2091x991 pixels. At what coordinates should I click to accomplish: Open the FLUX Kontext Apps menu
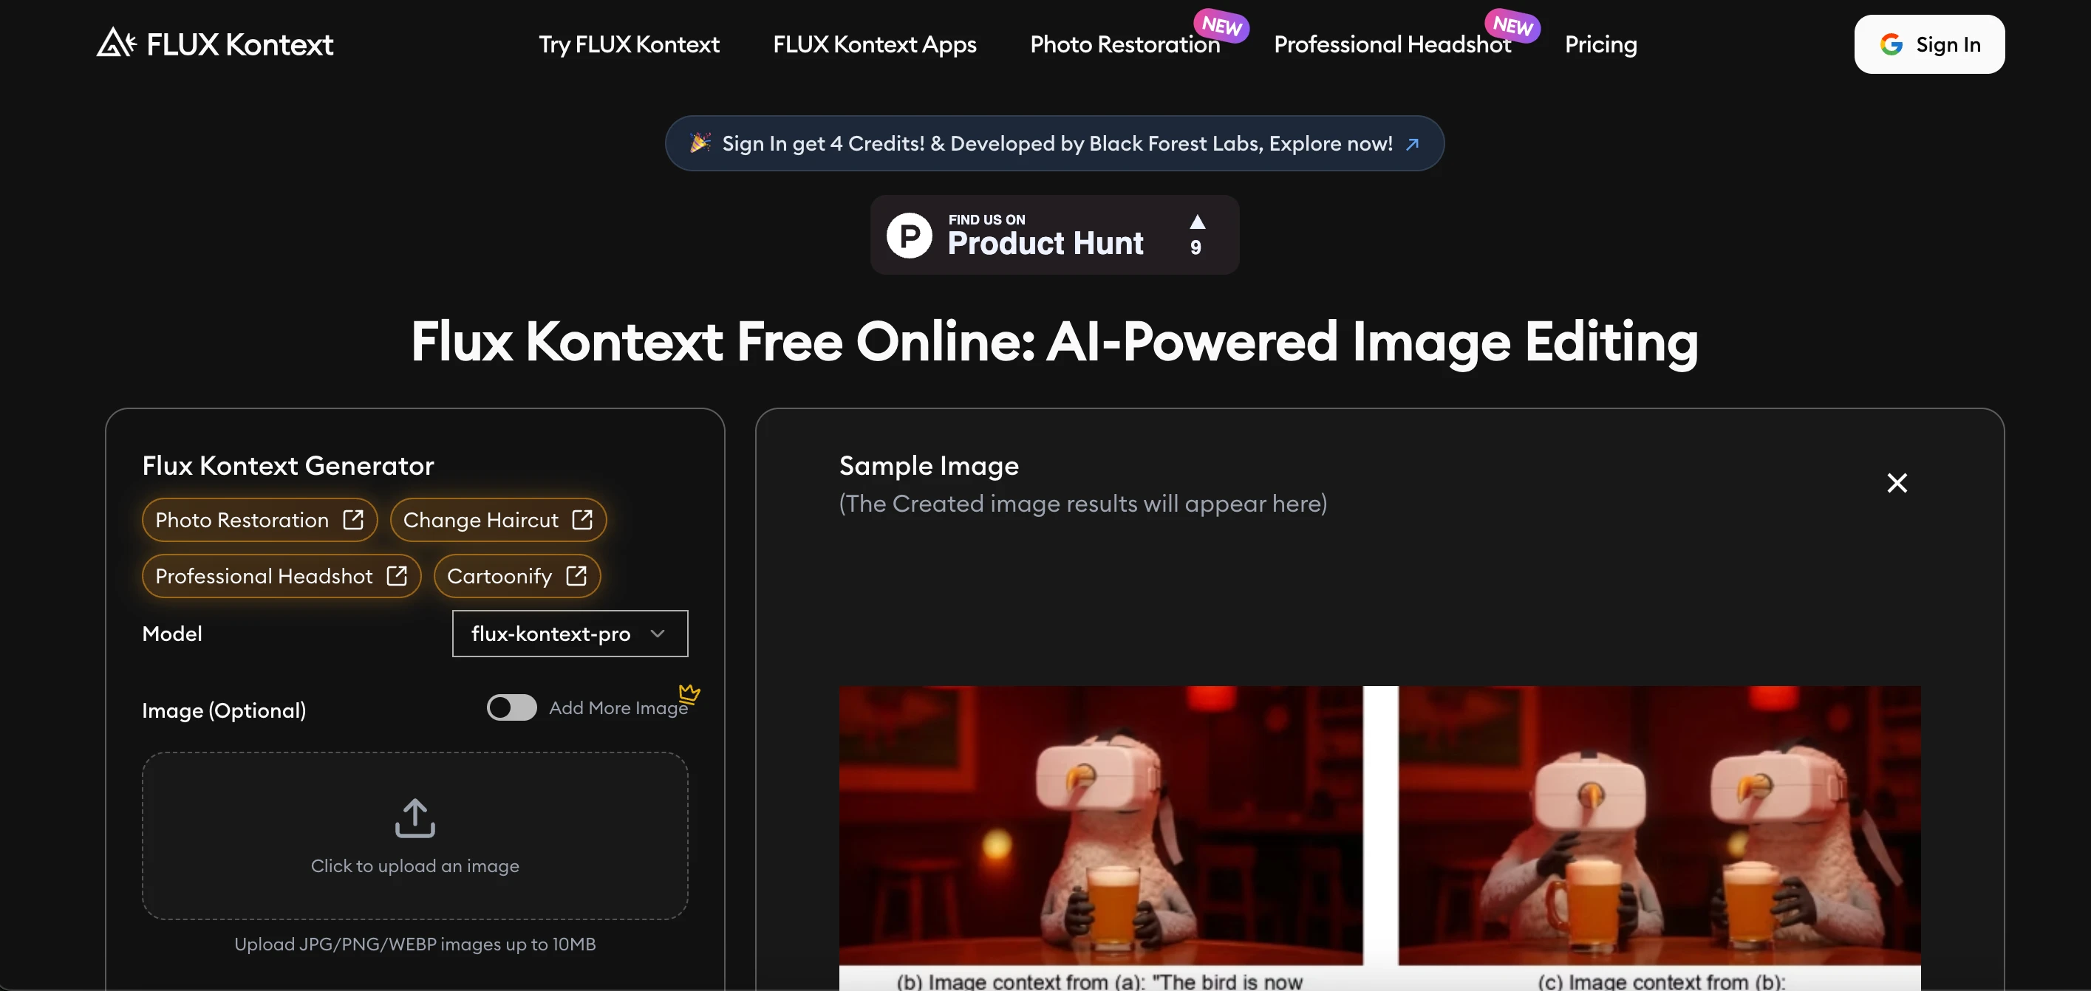pyautogui.click(x=874, y=44)
